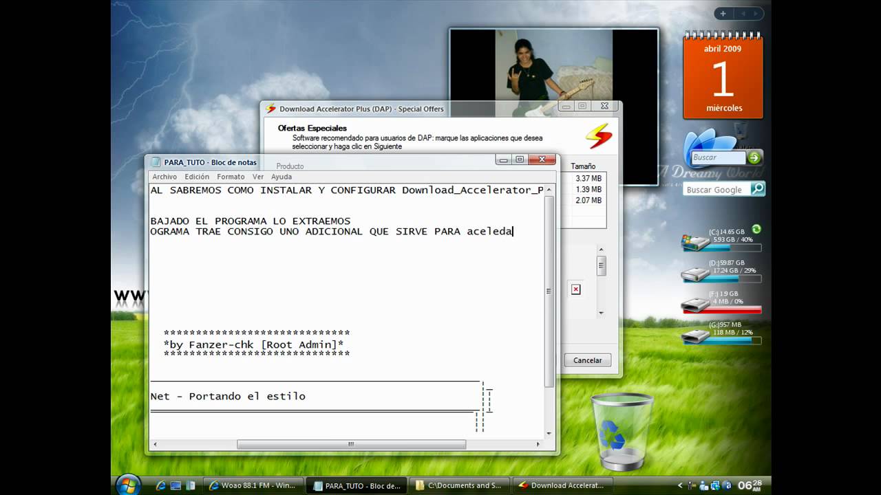Minimize the Notepad window
This screenshot has width=881, height=495.
tap(504, 160)
